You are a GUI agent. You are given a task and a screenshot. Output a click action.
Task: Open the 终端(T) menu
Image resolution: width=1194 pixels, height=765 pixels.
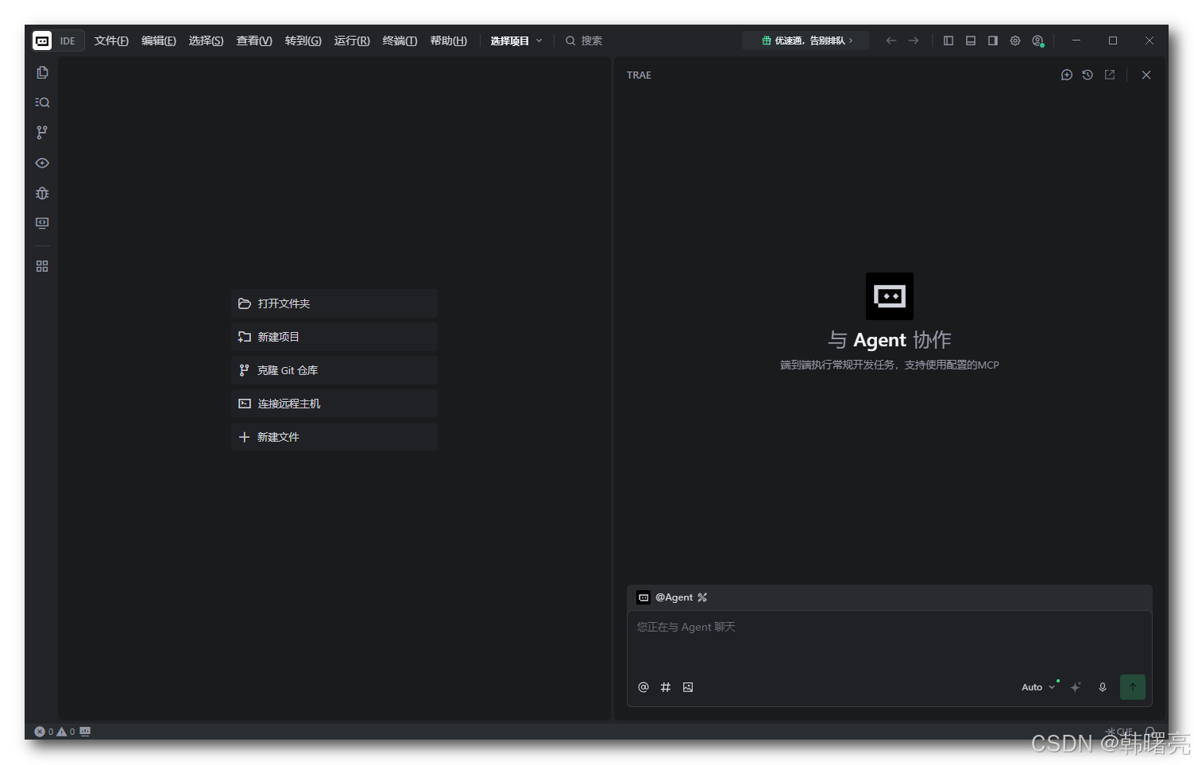400,41
